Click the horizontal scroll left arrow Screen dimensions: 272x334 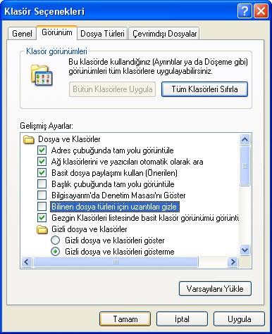[x=27, y=262]
